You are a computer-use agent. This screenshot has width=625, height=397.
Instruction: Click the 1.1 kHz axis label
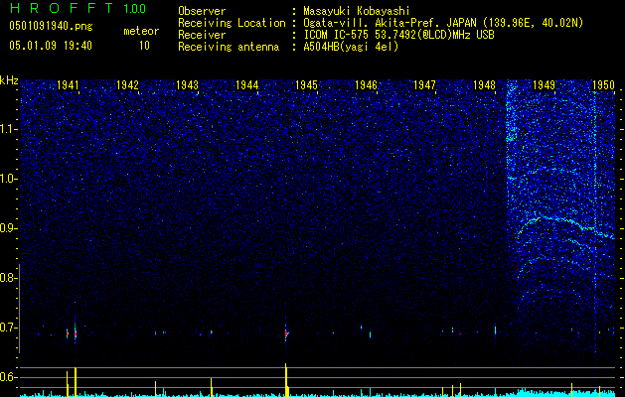(x=9, y=129)
